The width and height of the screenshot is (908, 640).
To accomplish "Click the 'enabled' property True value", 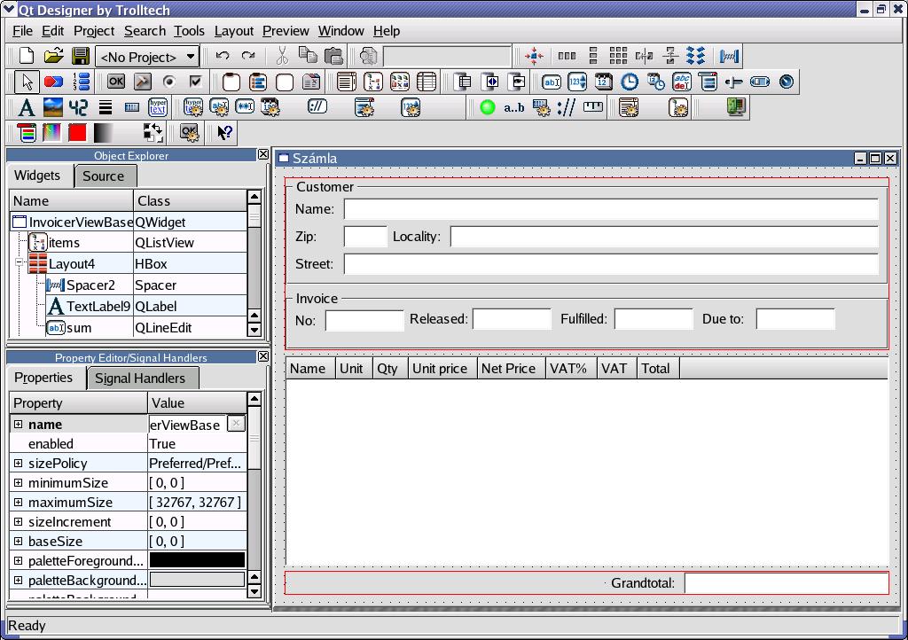I will pos(197,444).
